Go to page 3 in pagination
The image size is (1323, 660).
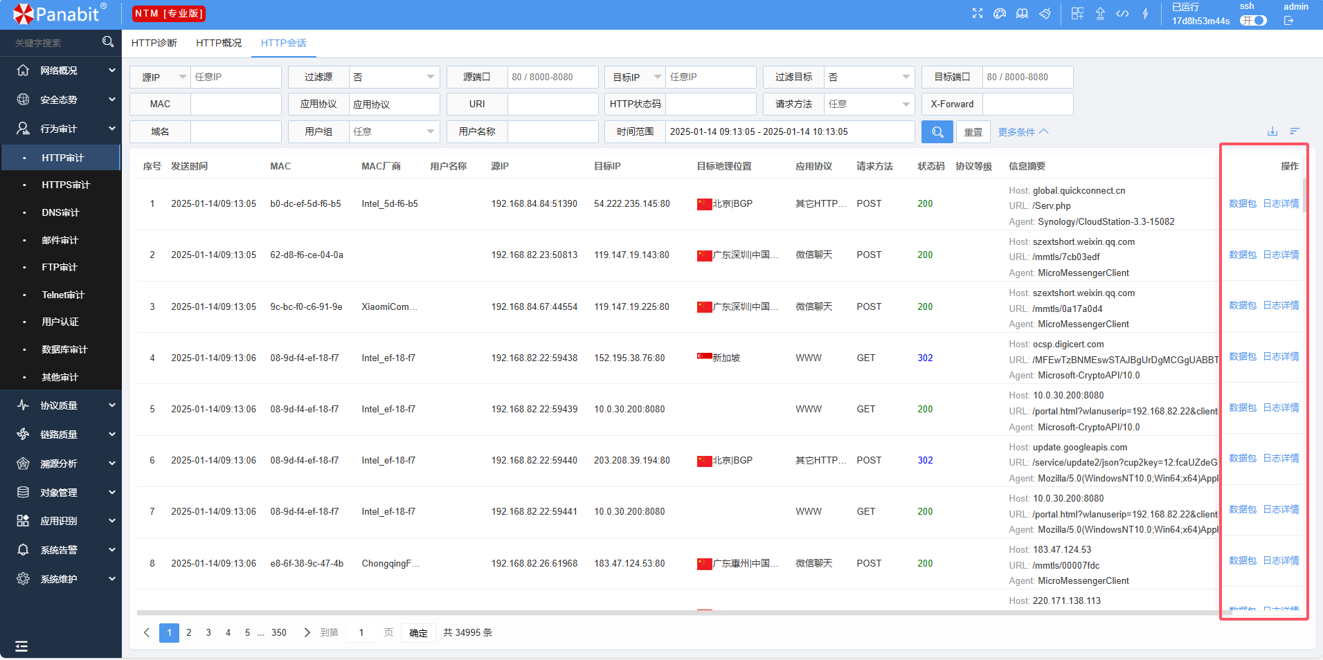pos(208,632)
